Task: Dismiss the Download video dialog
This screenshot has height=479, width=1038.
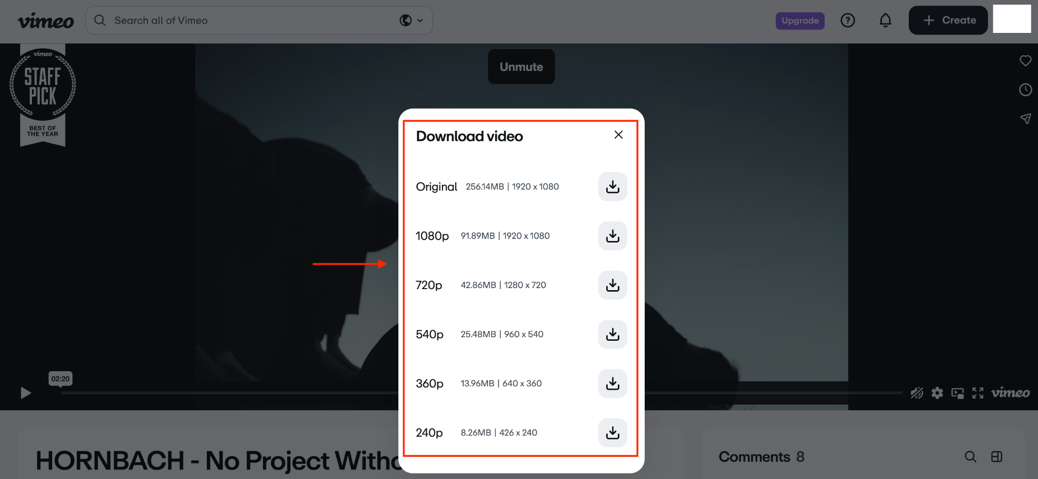Action: tap(618, 135)
